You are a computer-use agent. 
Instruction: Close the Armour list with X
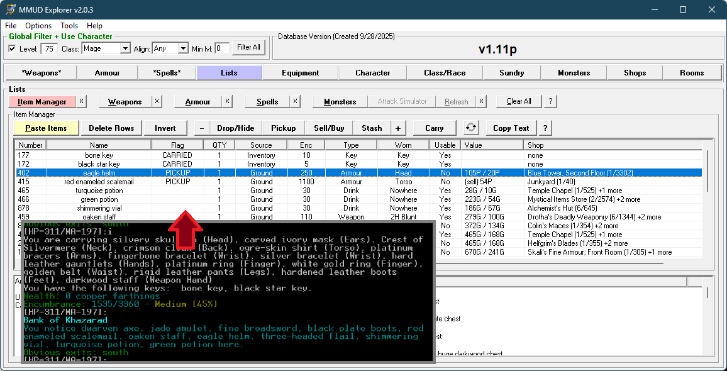[x=227, y=101]
